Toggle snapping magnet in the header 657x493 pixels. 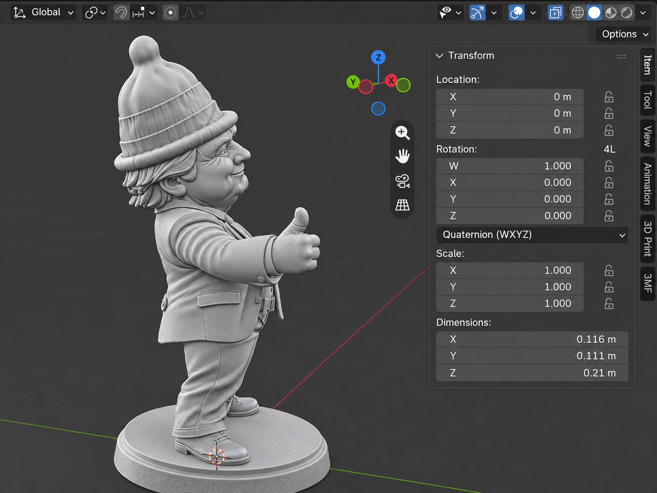pos(121,13)
